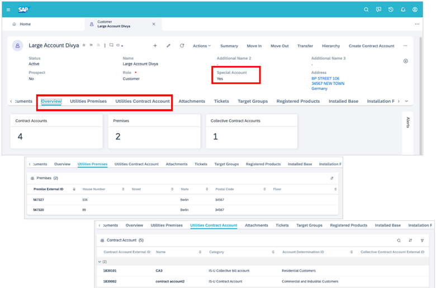Click the Overview tab in the Premises list panel
Screen dimensions: 436x288
[62, 164]
